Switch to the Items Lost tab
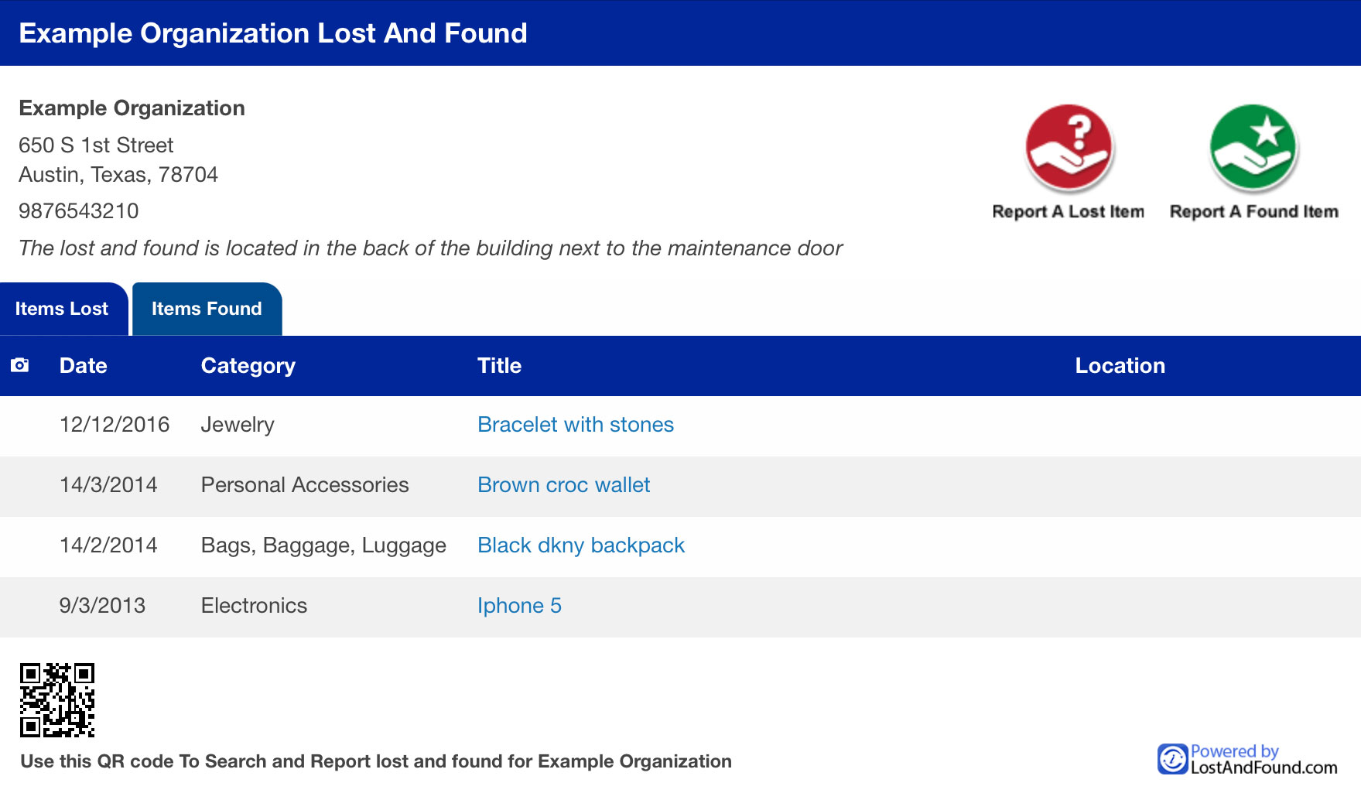 coord(62,309)
